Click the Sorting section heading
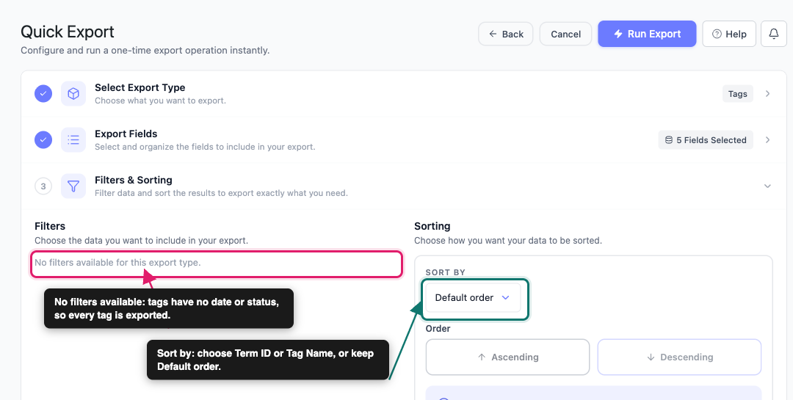The height and width of the screenshot is (400, 793). click(432, 226)
